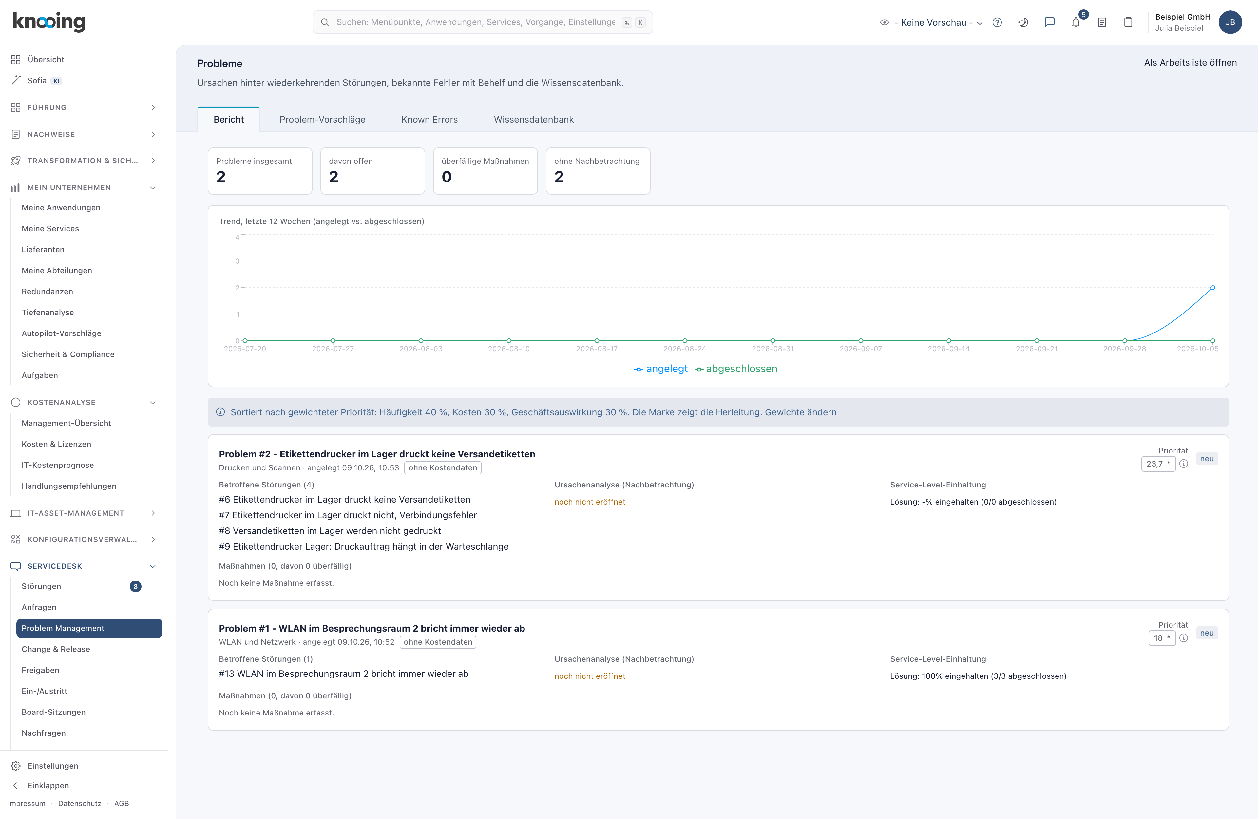Click the priority value 18 badge

[1162, 638]
